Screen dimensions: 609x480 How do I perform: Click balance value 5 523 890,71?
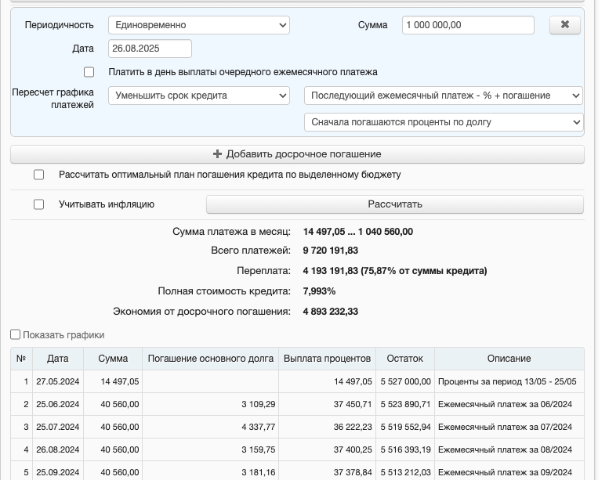click(405, 404)
